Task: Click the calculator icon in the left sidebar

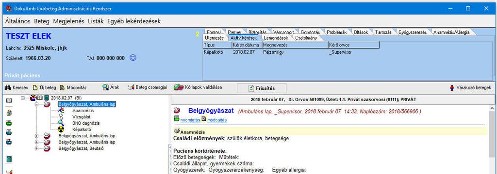Action: [9, 159]
